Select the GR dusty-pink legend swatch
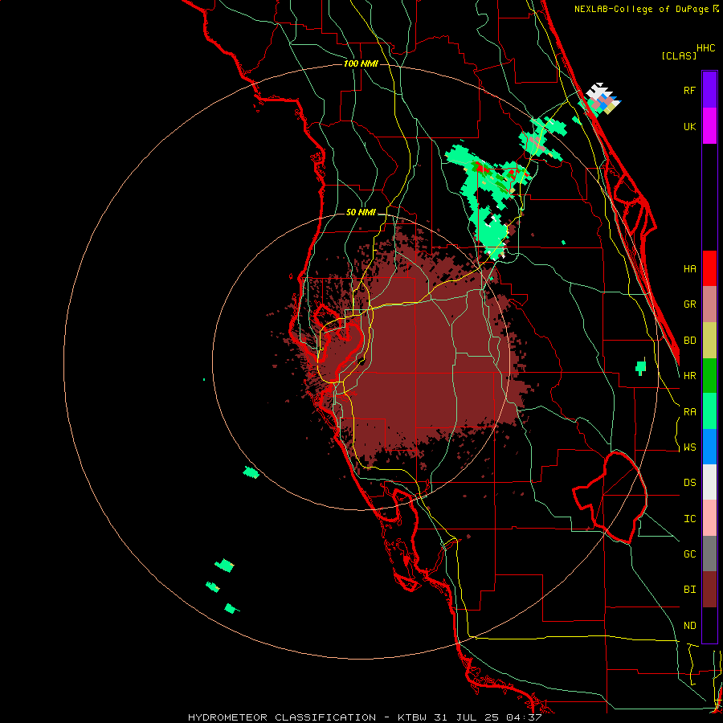This screenshot has height=723, width=723. (x=709, y=304)
